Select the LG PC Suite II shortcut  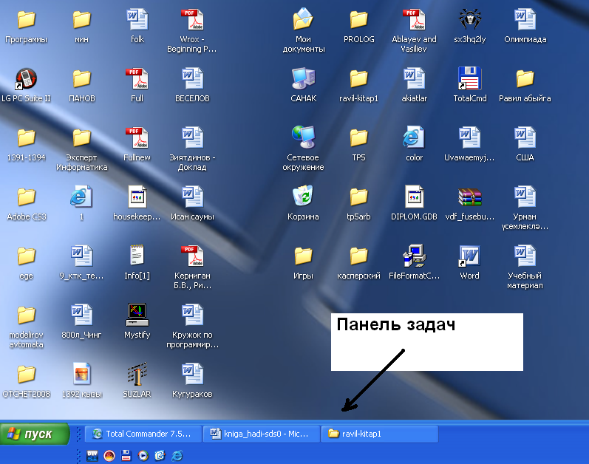27,79
